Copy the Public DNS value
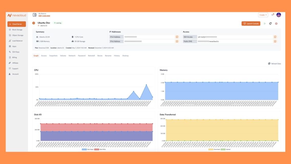Image resolution: width=291 pixels, height=164 pixels. (x=275, y=41)
